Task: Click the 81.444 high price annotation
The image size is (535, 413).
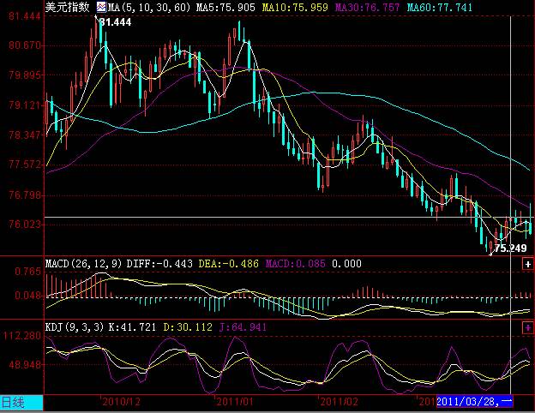Action: point(116,22)
